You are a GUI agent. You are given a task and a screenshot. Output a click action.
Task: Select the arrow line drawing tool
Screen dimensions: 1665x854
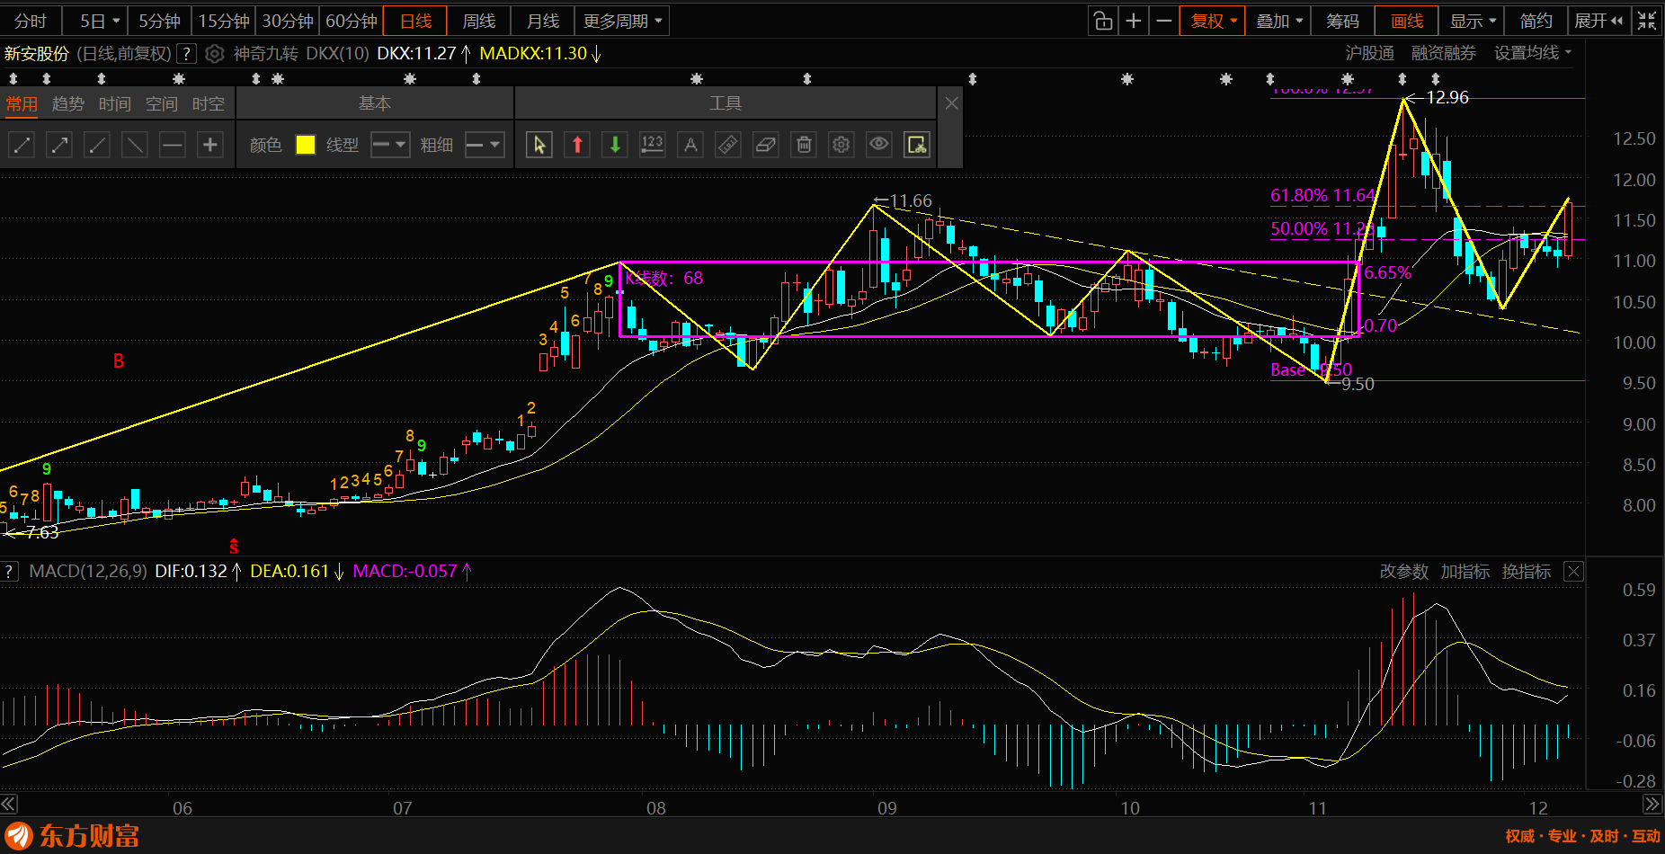point(59,145)
